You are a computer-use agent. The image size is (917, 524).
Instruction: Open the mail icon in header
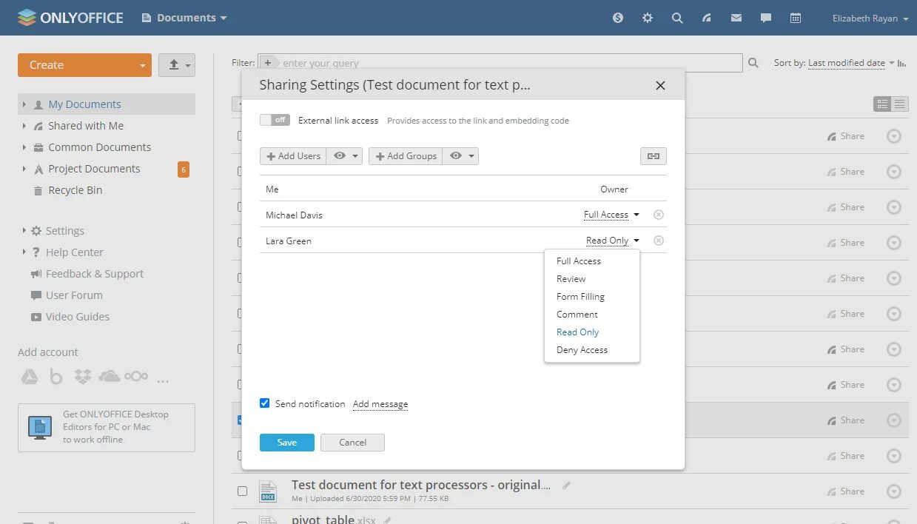[x=736, y=18]
